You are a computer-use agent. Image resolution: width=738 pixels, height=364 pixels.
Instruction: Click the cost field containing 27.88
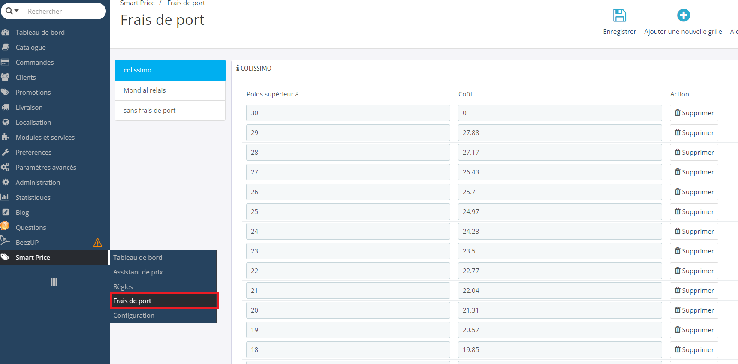point(560,132)
